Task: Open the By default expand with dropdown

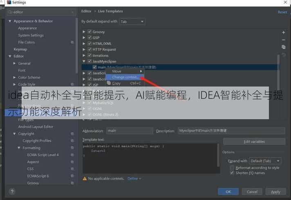Action: pyautogui.click(x=132, y=22)
